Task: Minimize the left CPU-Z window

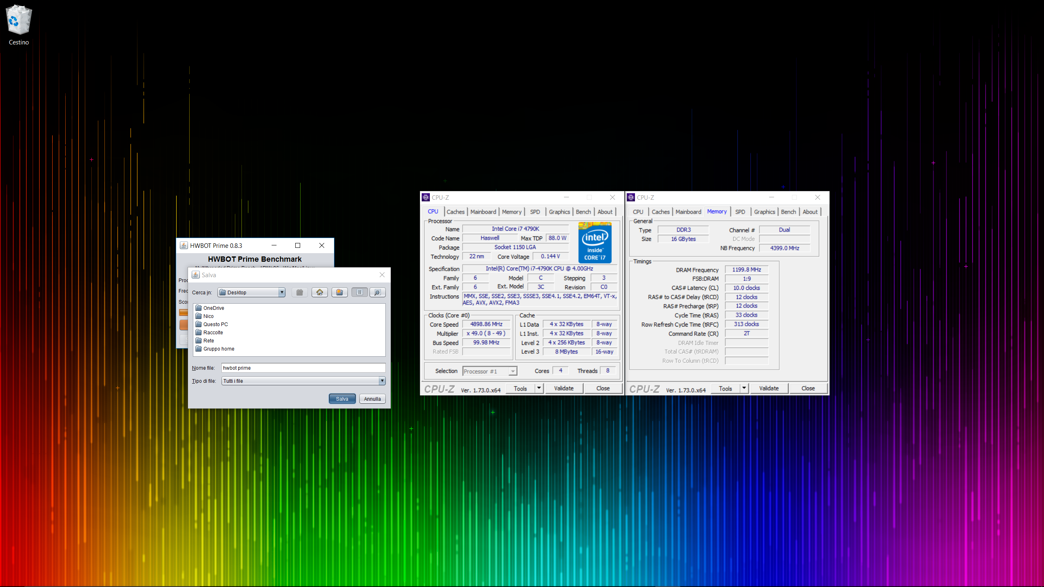Action: [566, 197]
